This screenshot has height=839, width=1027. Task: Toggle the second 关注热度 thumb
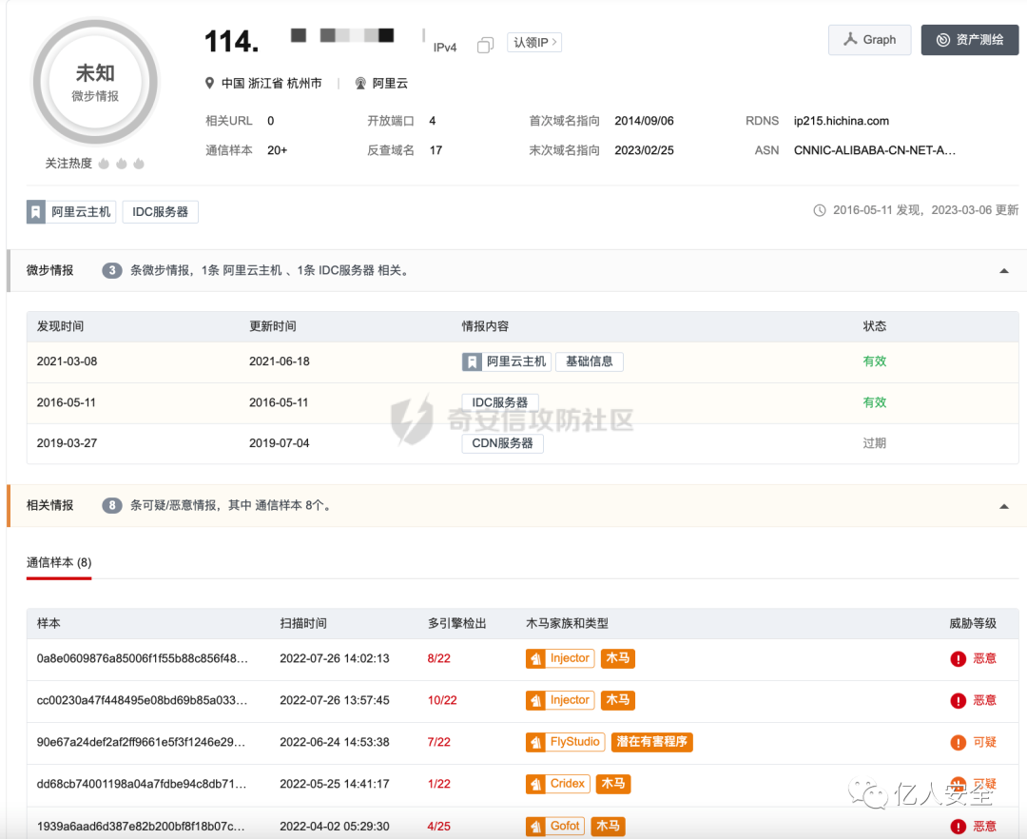(121, 164)
